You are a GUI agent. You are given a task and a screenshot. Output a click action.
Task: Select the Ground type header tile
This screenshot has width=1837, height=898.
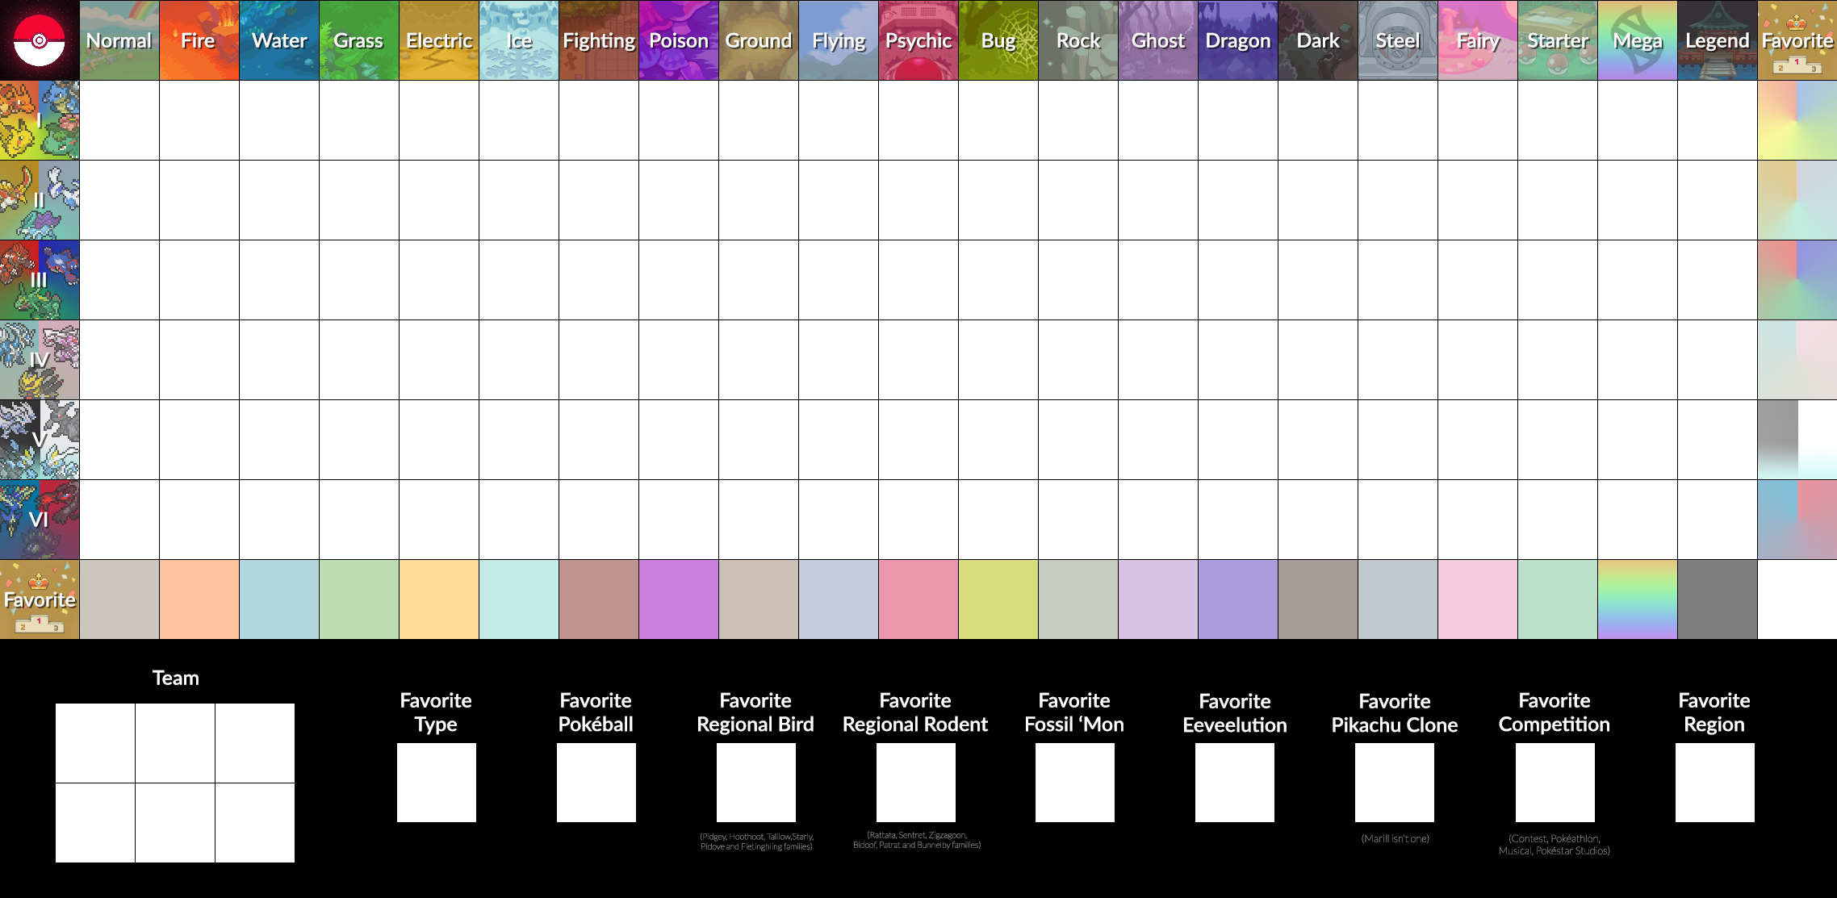point(759,40)
